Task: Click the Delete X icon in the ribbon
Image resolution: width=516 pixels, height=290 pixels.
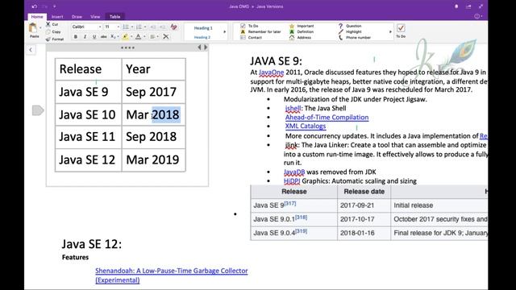Action: point(166,37)
